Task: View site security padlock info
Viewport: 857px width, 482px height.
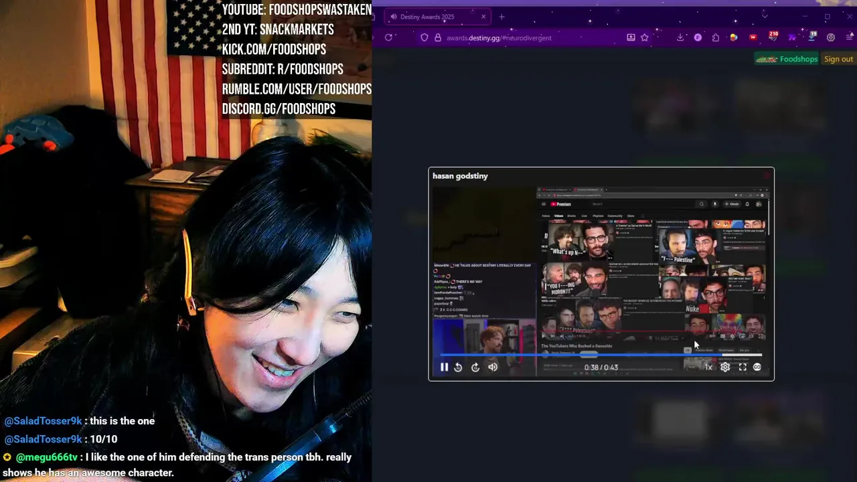Action: click(438, 37)
